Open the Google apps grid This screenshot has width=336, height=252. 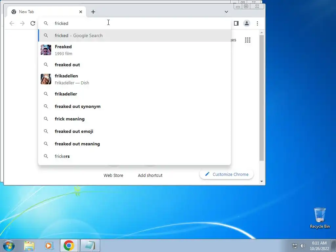click(x=248, y=40)
